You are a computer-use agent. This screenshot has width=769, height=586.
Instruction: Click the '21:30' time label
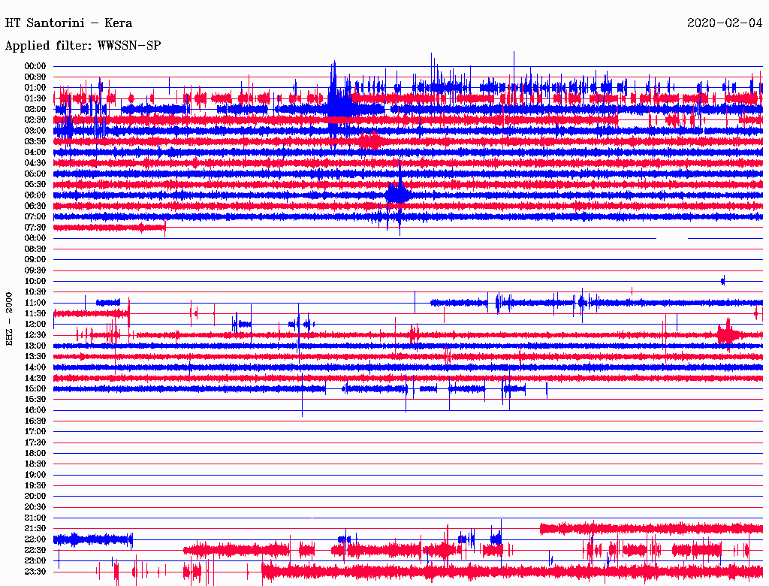(x=35, y=529)
